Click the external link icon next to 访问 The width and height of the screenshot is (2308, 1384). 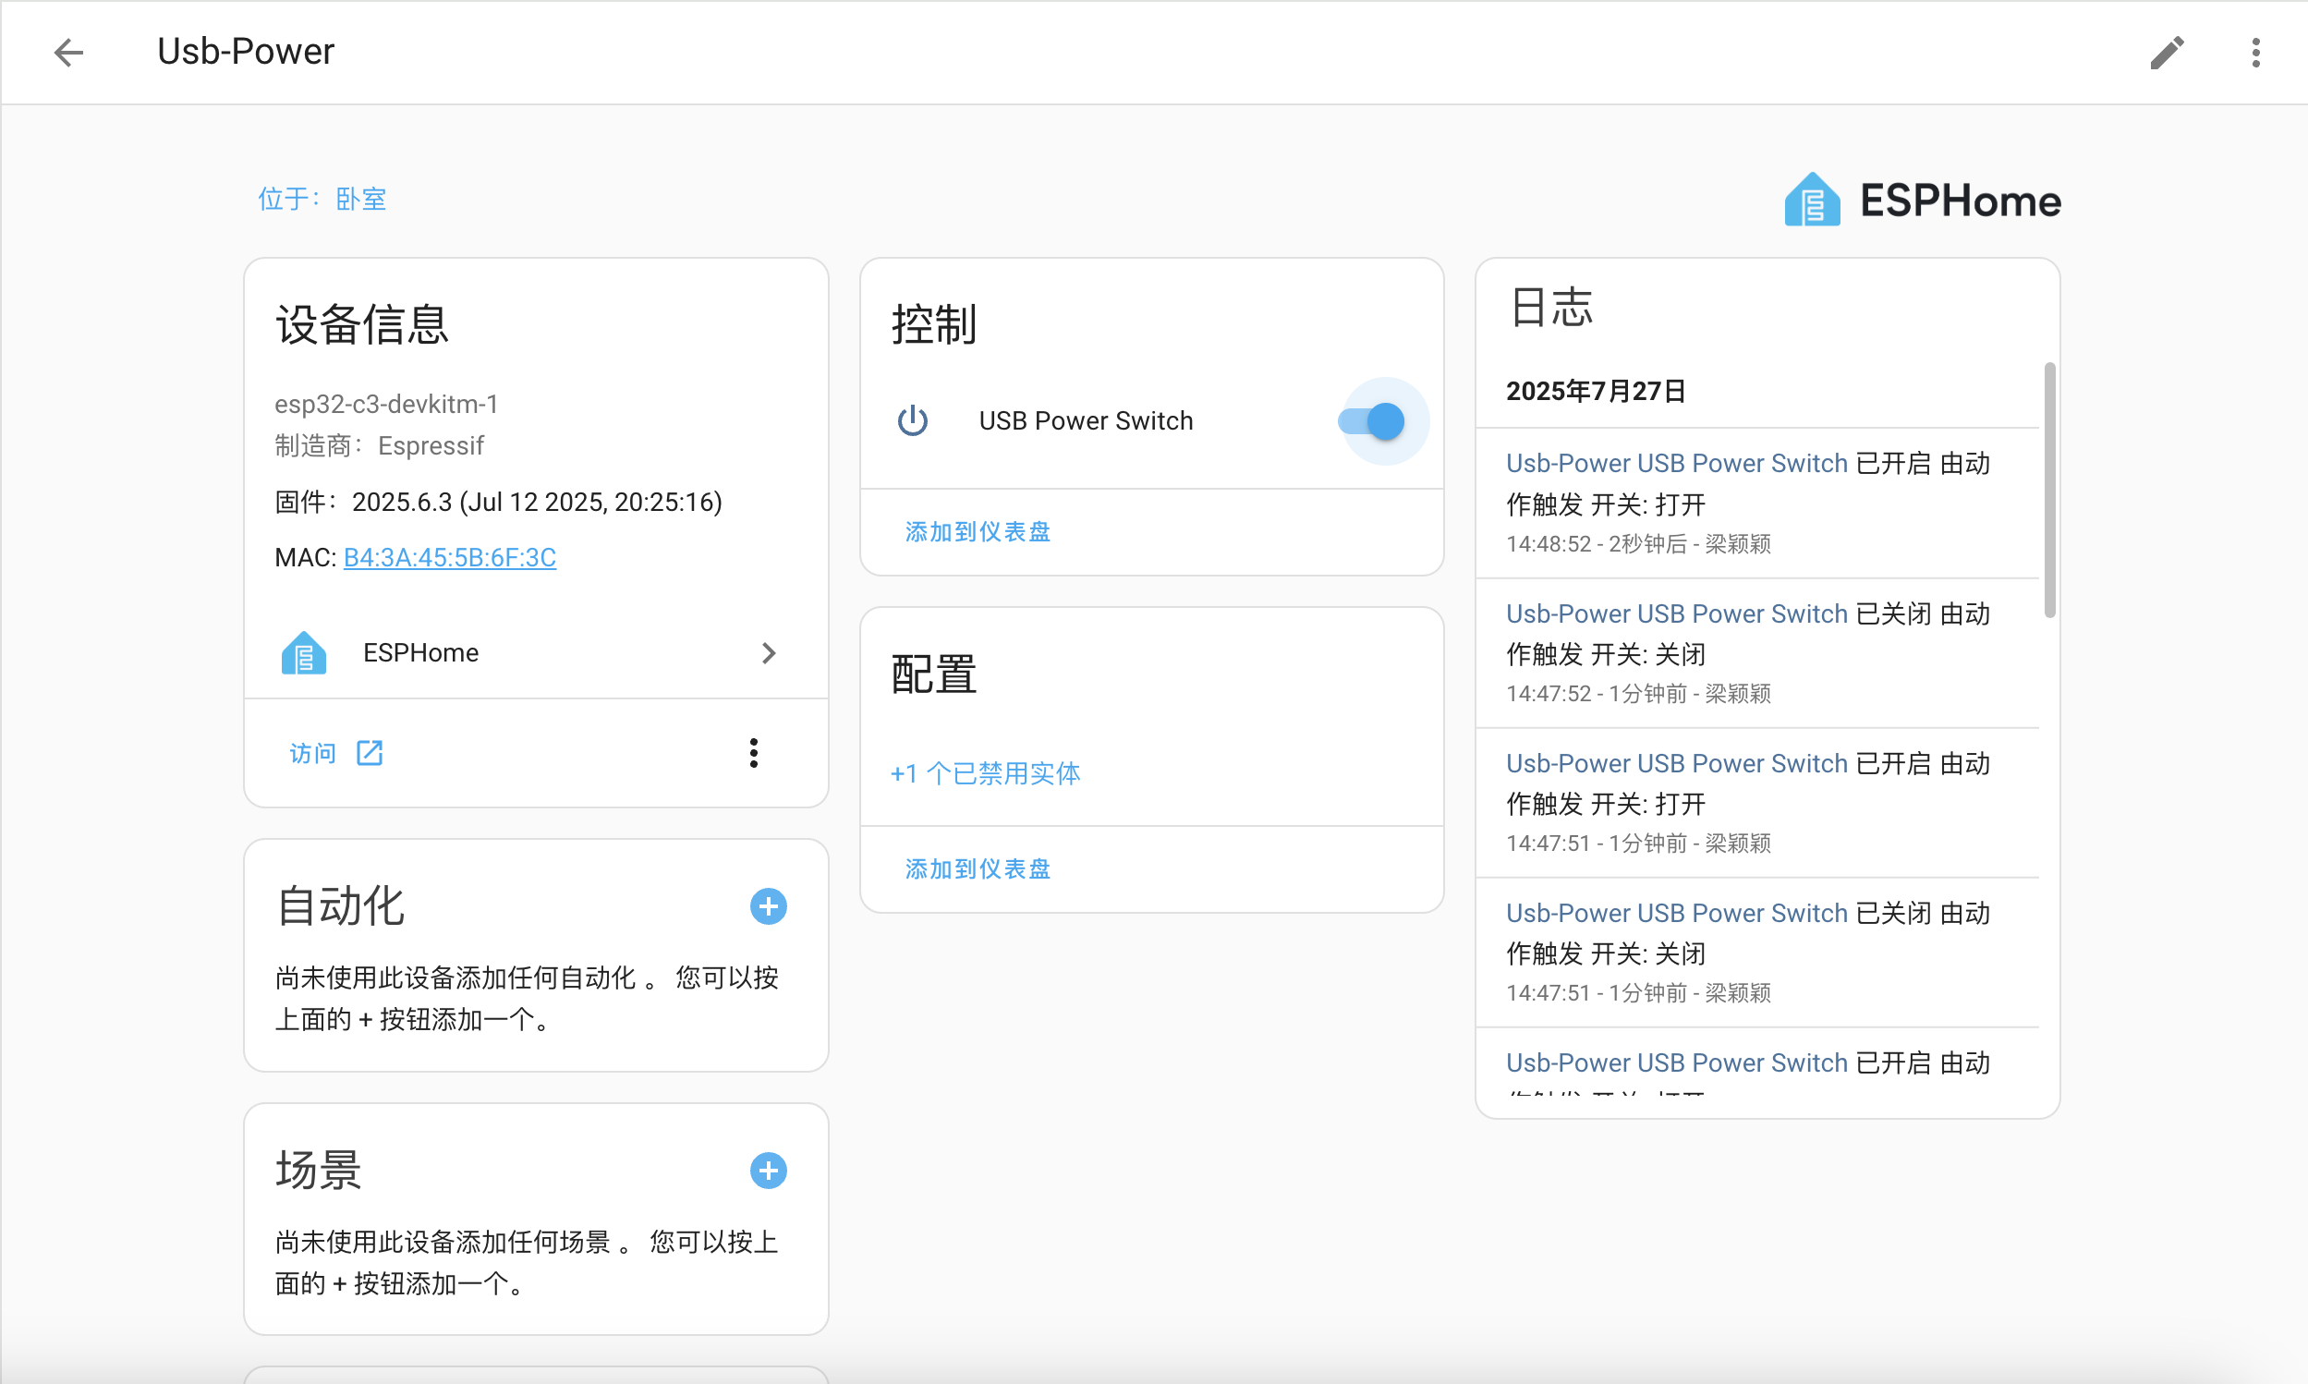point(370,753)
